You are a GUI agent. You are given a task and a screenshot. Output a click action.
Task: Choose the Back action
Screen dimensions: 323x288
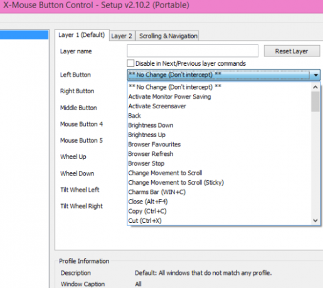point(220,116)
